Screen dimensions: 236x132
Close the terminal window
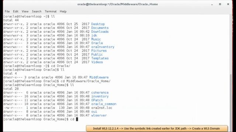pos(228,4)
